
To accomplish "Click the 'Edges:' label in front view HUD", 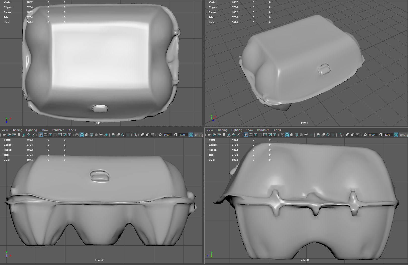I will coord(8,145).
